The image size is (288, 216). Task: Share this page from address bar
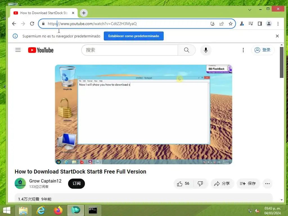click(222, 24)
